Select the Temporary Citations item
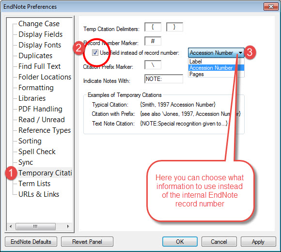This screenshot has width=281, height=252. tap(45, 173)
